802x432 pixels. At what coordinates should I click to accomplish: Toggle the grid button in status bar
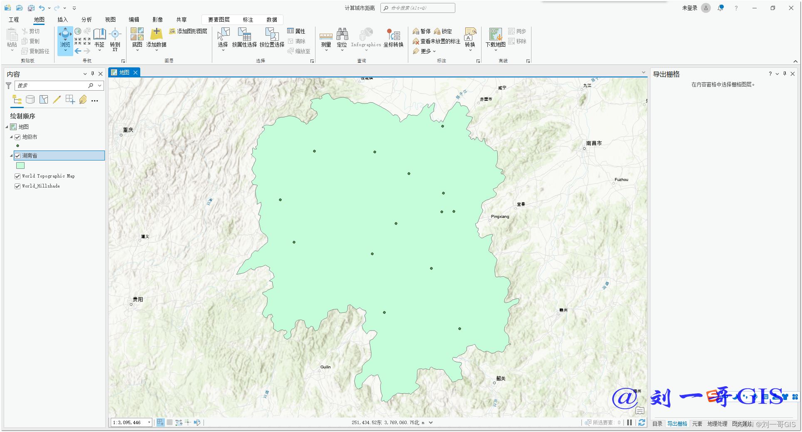[x=169, y=422]
